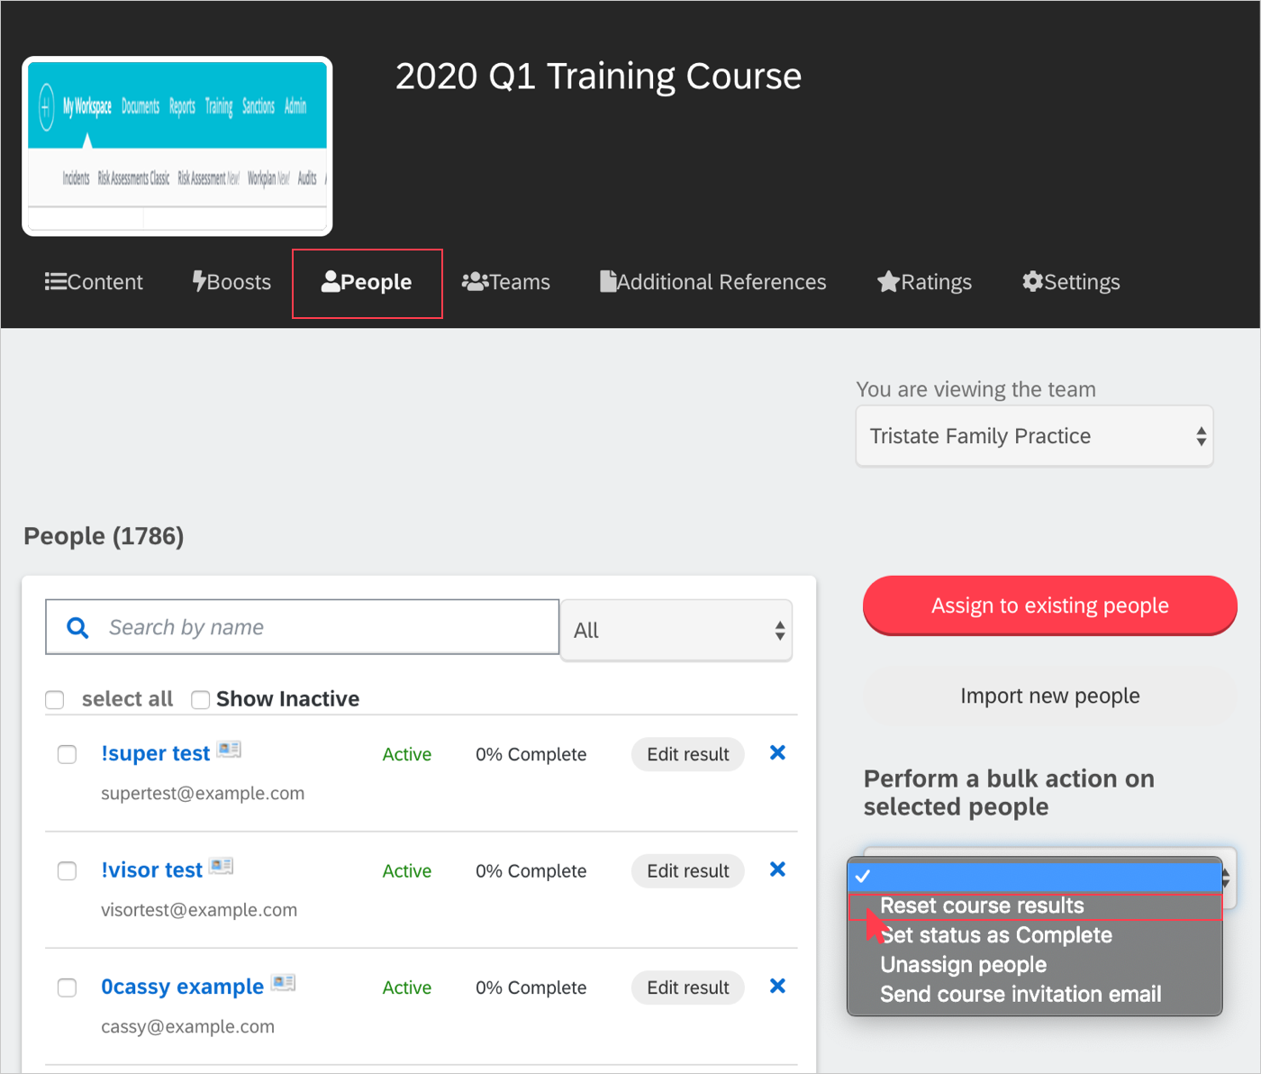
Task: Click the profile card icon beside !super test
Action: [x=229, y=750]
